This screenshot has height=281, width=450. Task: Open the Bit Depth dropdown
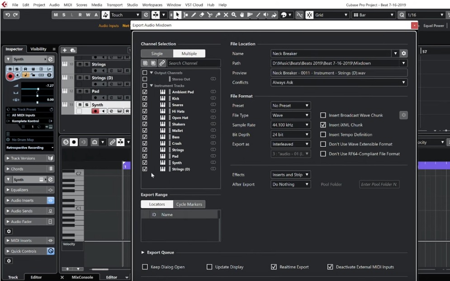(291, 135)
